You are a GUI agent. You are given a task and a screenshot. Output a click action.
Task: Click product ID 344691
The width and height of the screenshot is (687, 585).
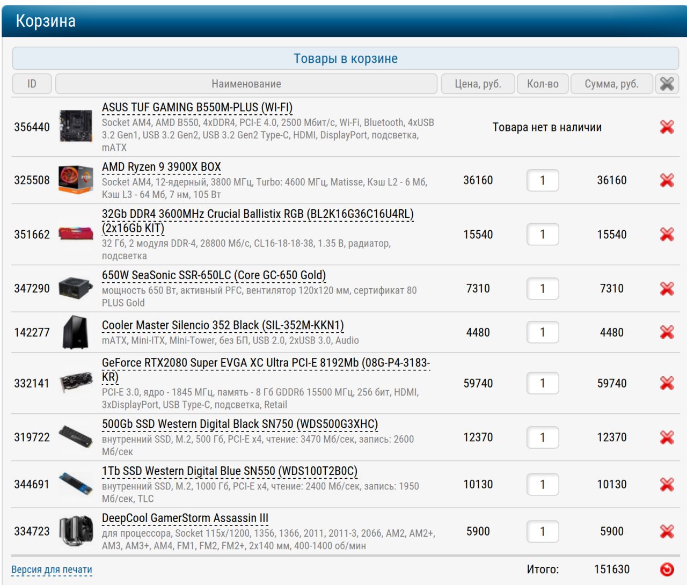(32, 485)
